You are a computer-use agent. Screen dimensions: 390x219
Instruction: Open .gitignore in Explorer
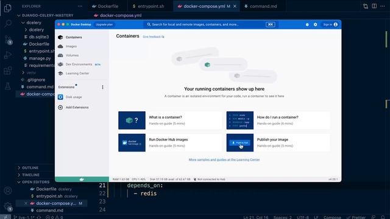pos(36,80)
